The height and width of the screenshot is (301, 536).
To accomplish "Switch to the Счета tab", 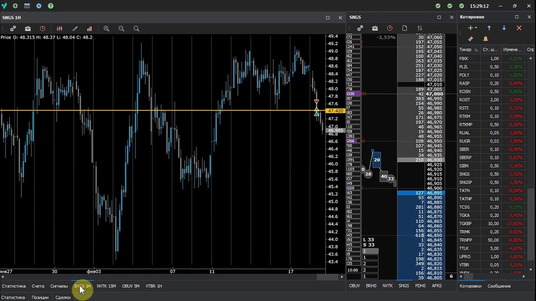I will coord(38,286).
